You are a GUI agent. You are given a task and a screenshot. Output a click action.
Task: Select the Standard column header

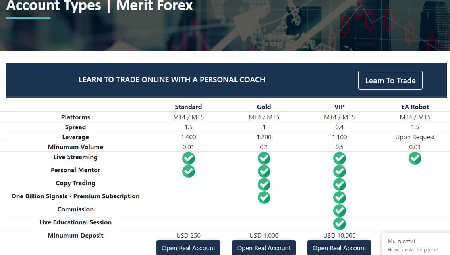tap(188, 107)
